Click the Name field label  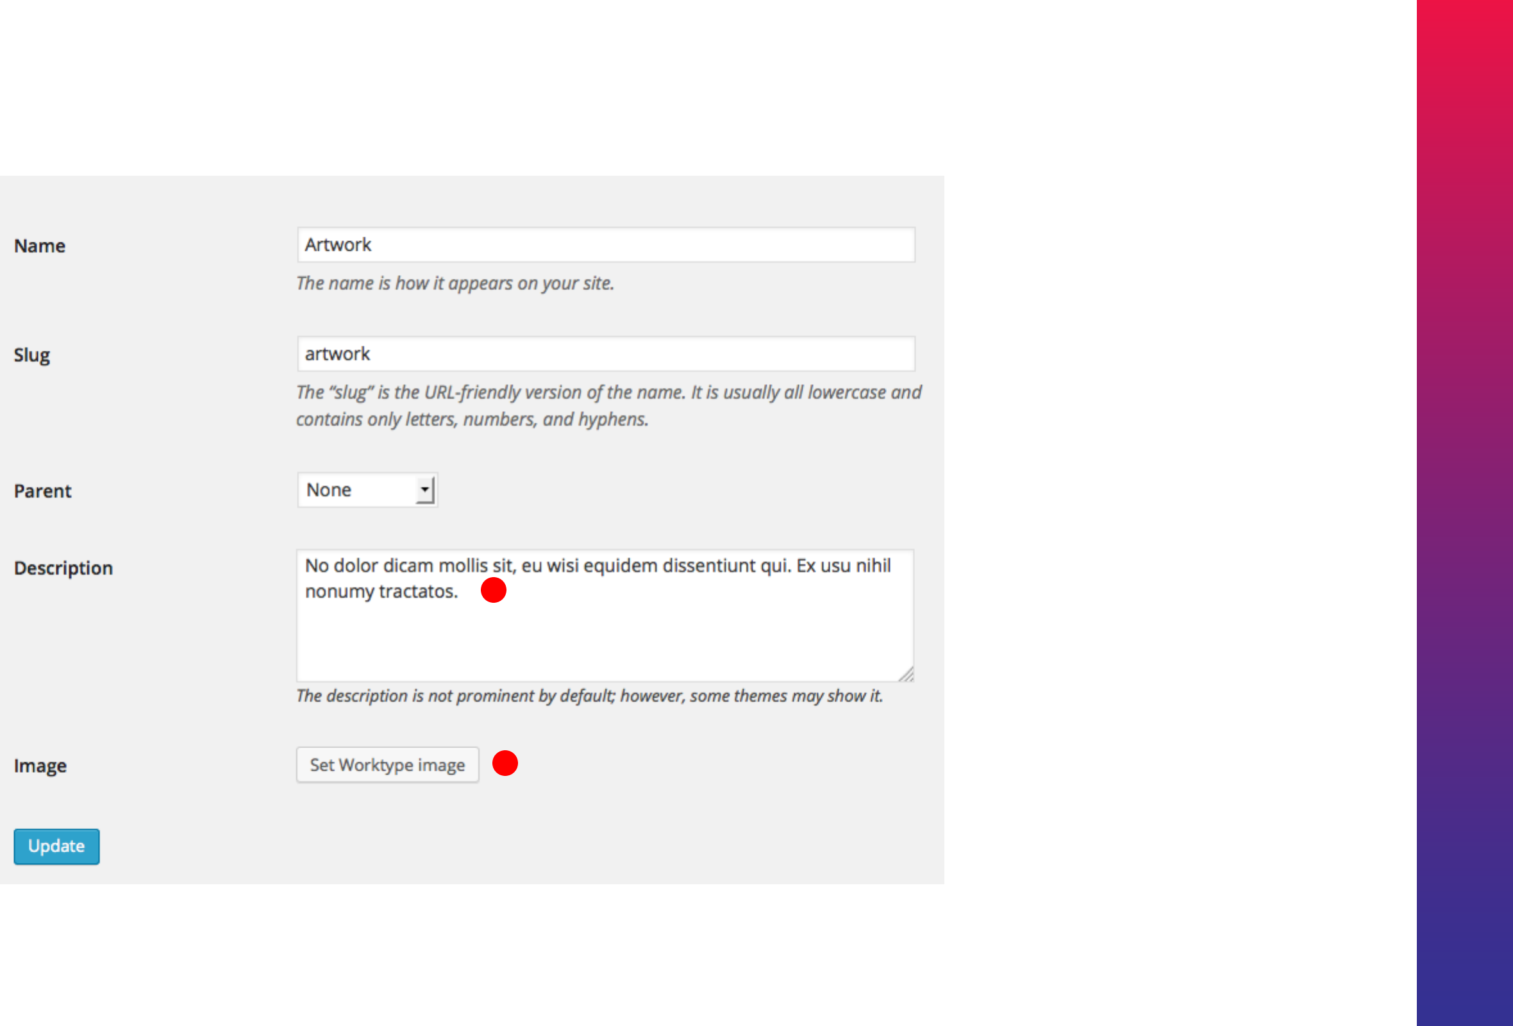(x=40, y=246)
